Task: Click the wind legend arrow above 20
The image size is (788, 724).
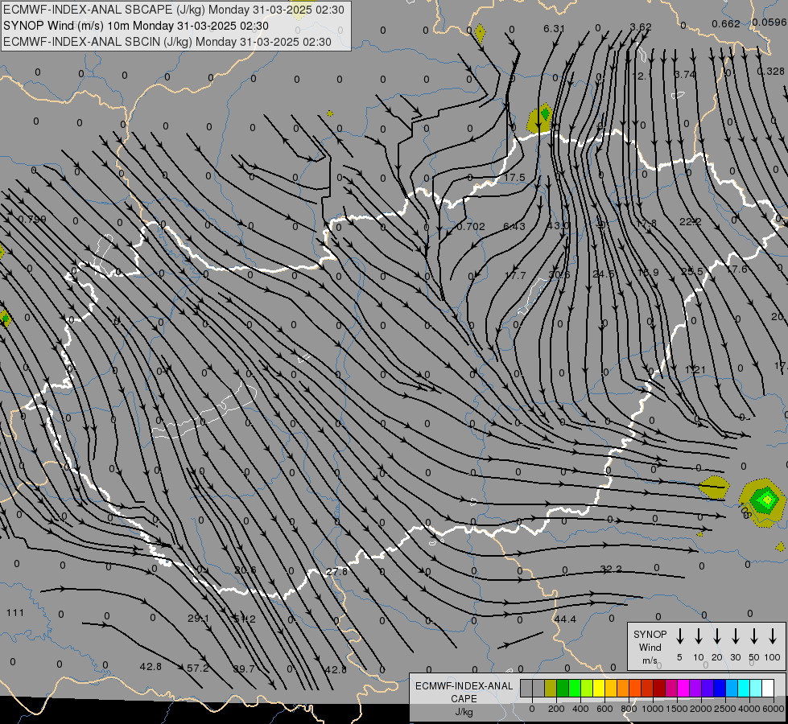Action: point(717,636)
